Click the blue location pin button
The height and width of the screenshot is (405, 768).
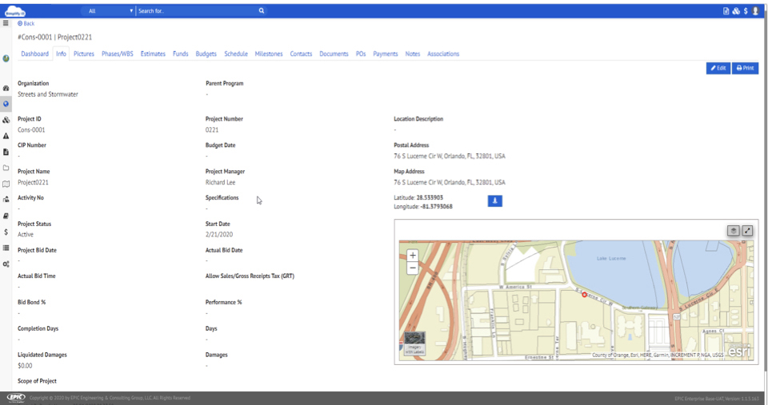(494, 201)
